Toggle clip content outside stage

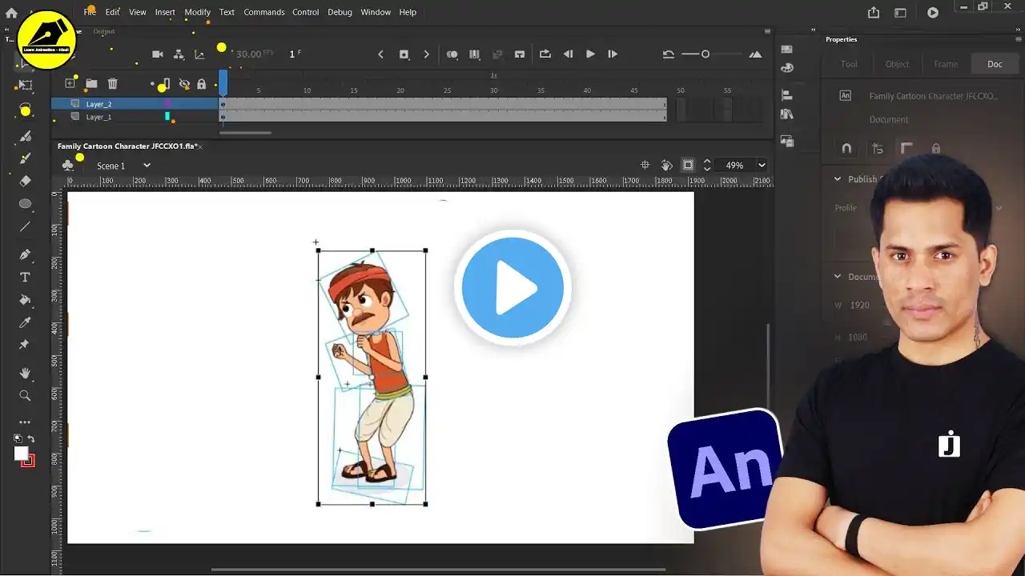coord(688,166)
